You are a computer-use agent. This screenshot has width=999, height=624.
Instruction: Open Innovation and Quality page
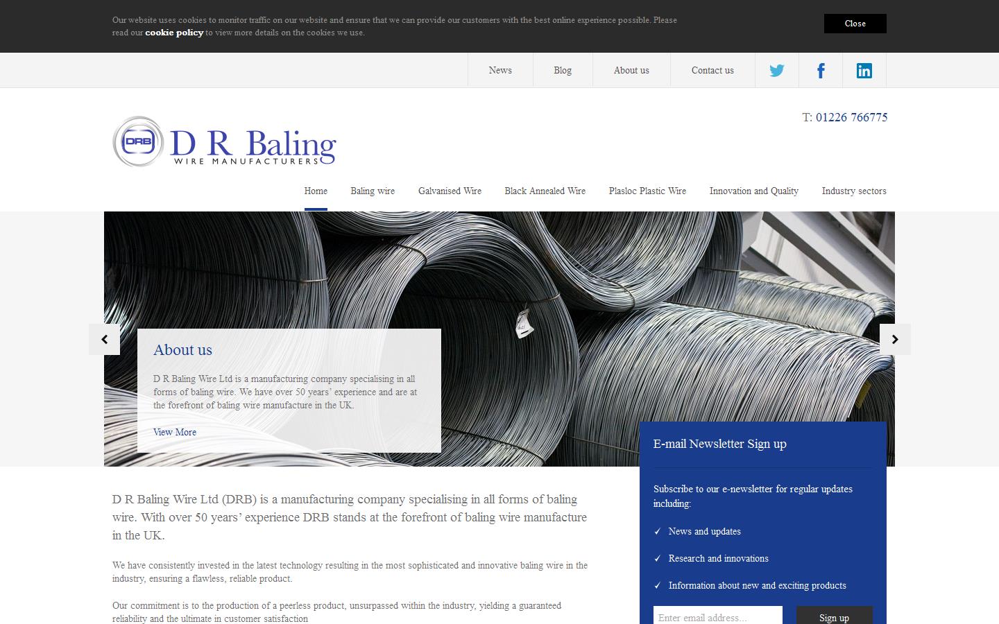coord(754,191)
